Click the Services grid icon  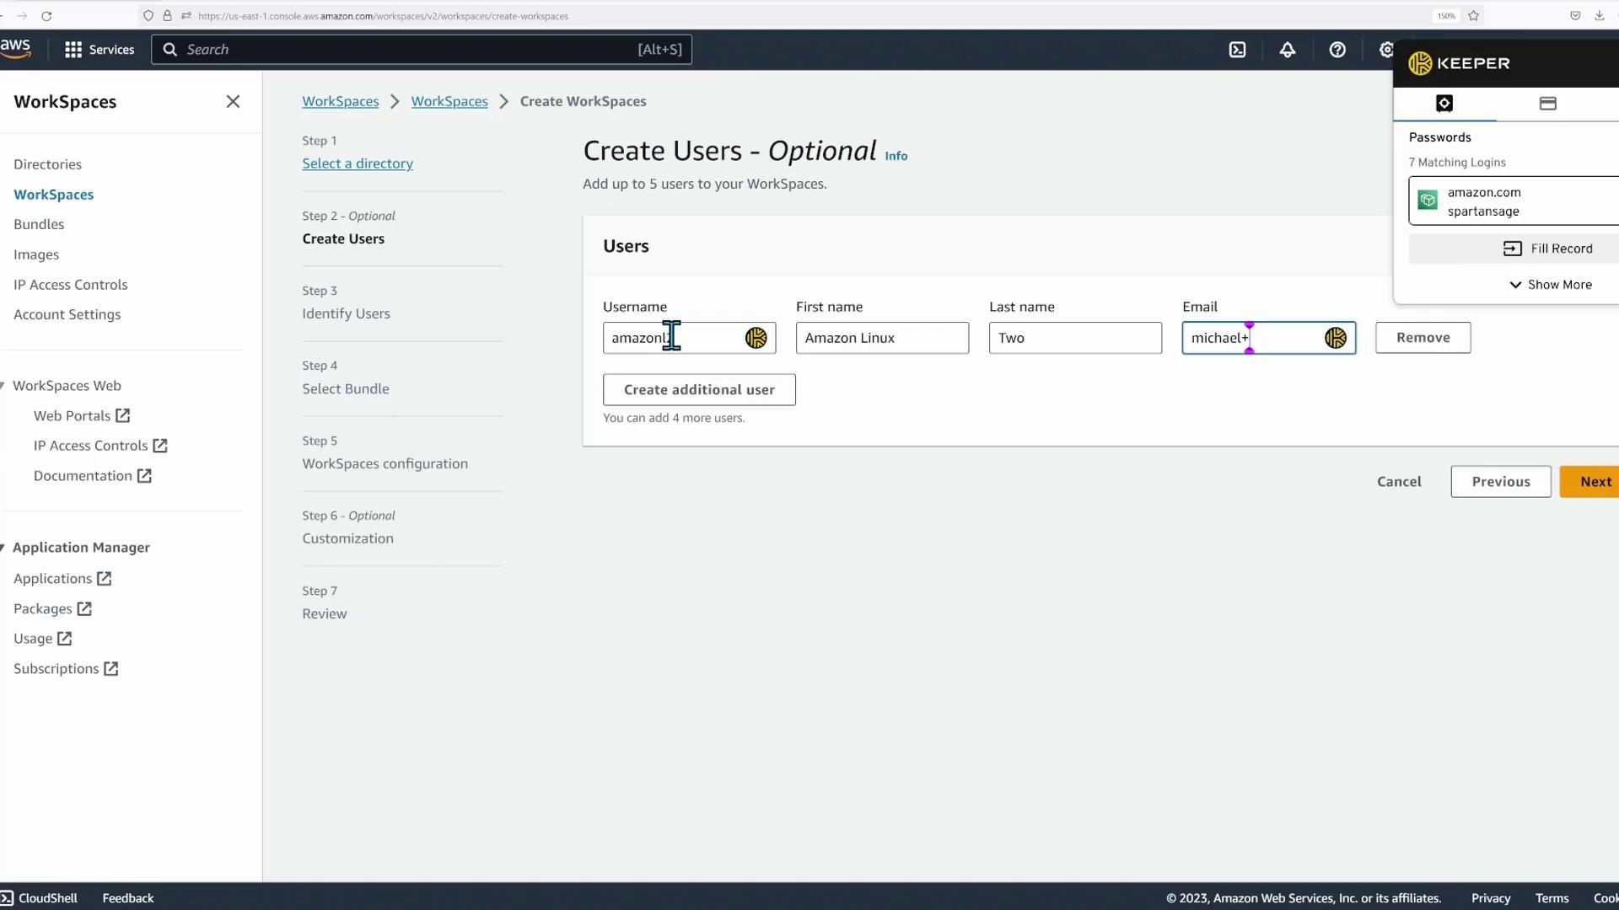click(x=73, y=50)
